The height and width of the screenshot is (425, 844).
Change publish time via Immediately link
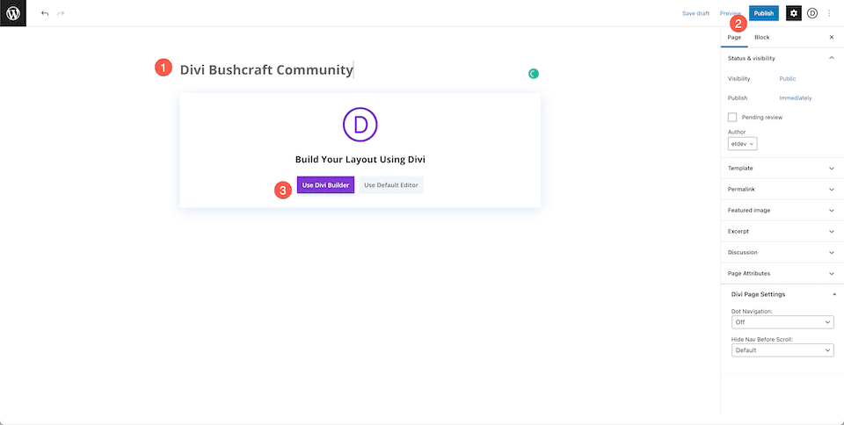796,97
